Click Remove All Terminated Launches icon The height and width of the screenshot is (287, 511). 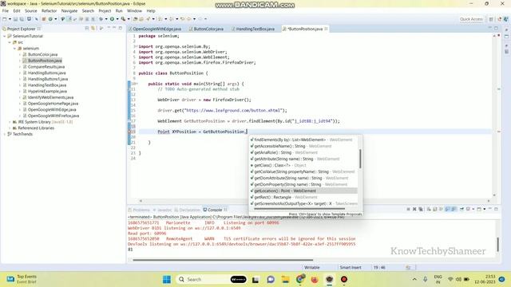pyautogui.click(x=421, y=209)
